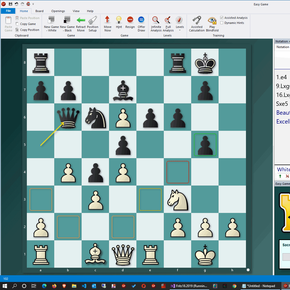290x290 pixels.
Task: Resign the current game
Action: point(130,23)
